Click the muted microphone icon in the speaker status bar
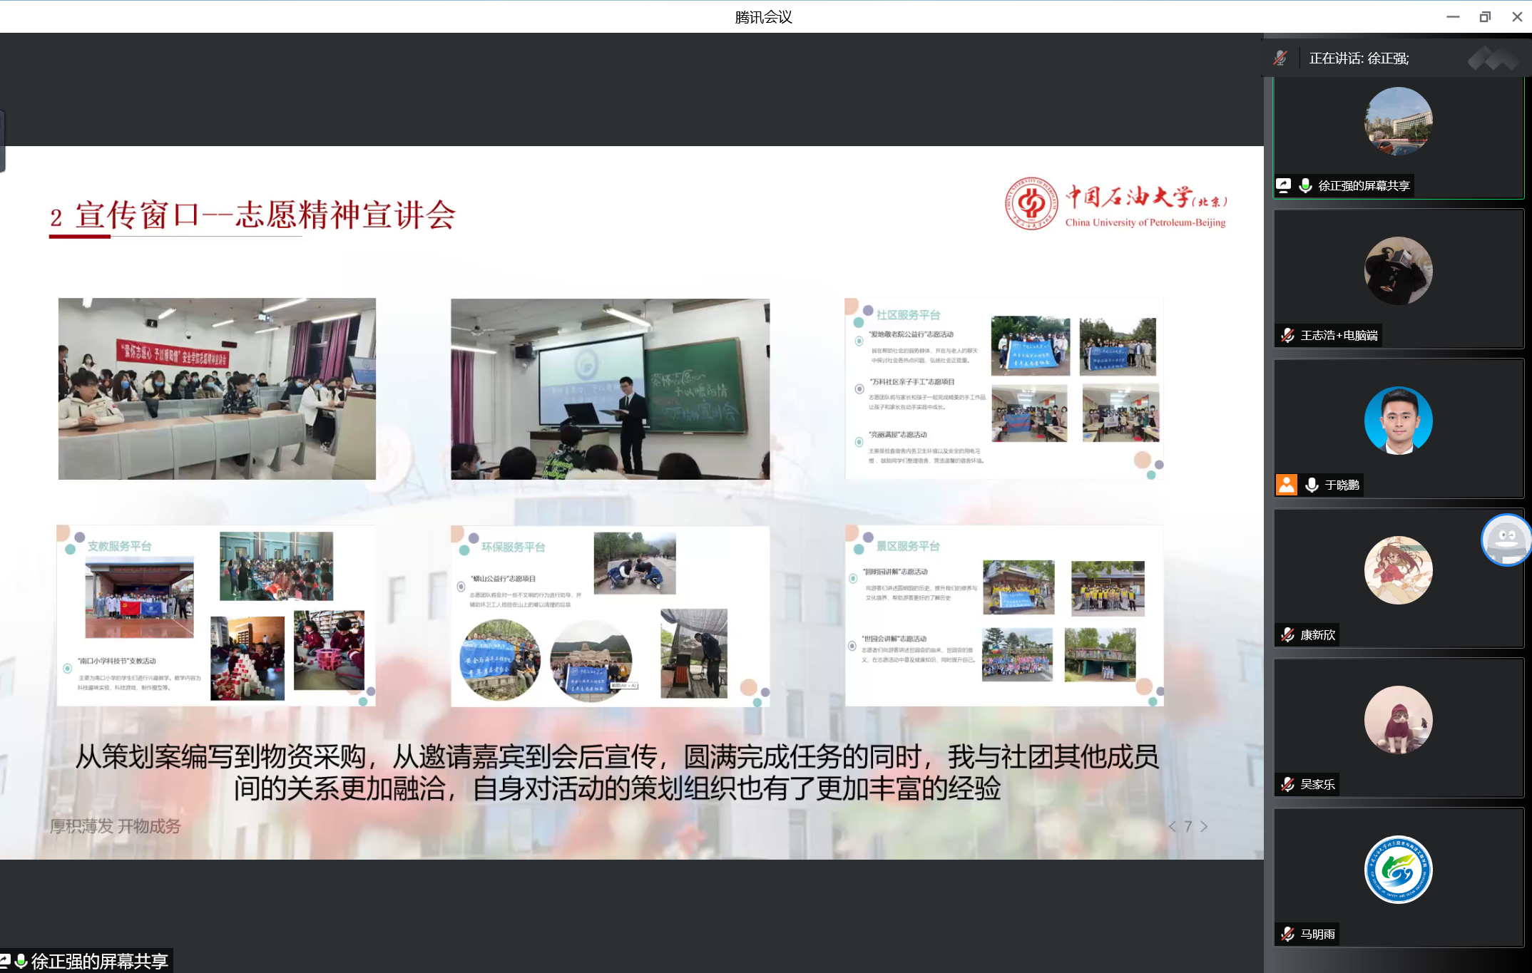Screen dimensions: 1532x973 tap(1280, 58)
